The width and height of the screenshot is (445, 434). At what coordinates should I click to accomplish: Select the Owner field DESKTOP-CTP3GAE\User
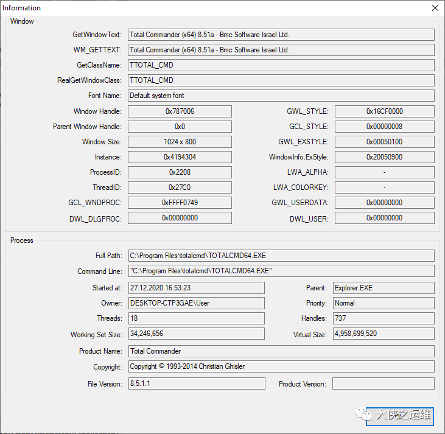197,303
